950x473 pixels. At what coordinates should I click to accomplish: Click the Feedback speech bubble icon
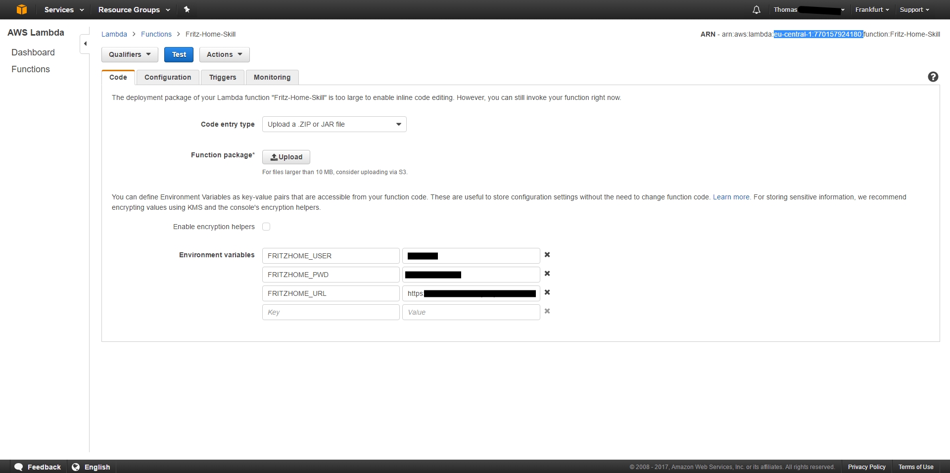coord(19,467)
